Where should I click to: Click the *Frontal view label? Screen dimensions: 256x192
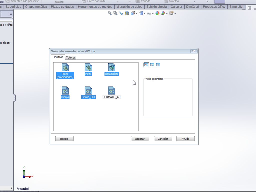click(23, 189)
